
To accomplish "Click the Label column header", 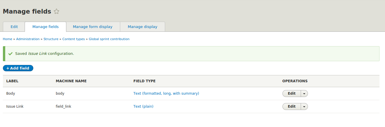I will [x=12, y=81].
